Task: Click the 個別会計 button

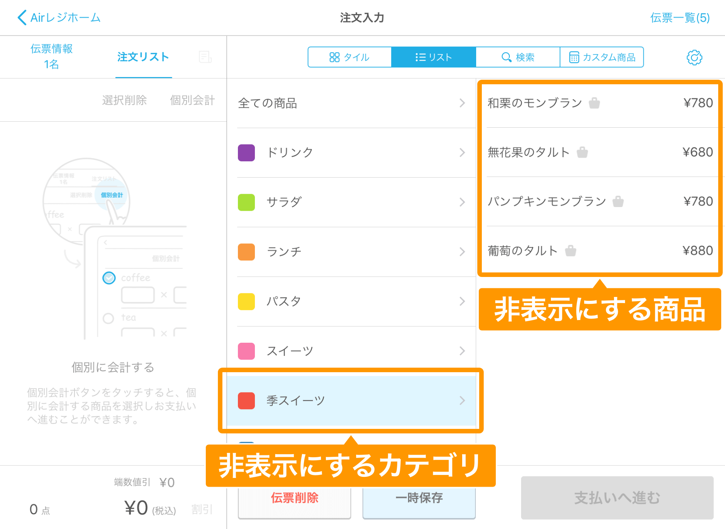Action: click(x=192, y=100)
